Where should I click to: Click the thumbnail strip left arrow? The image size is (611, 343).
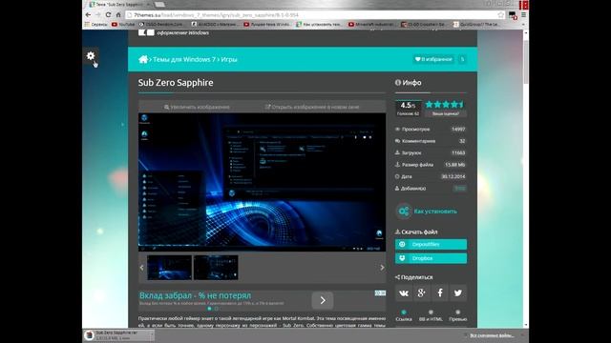(x=142, y=268)
